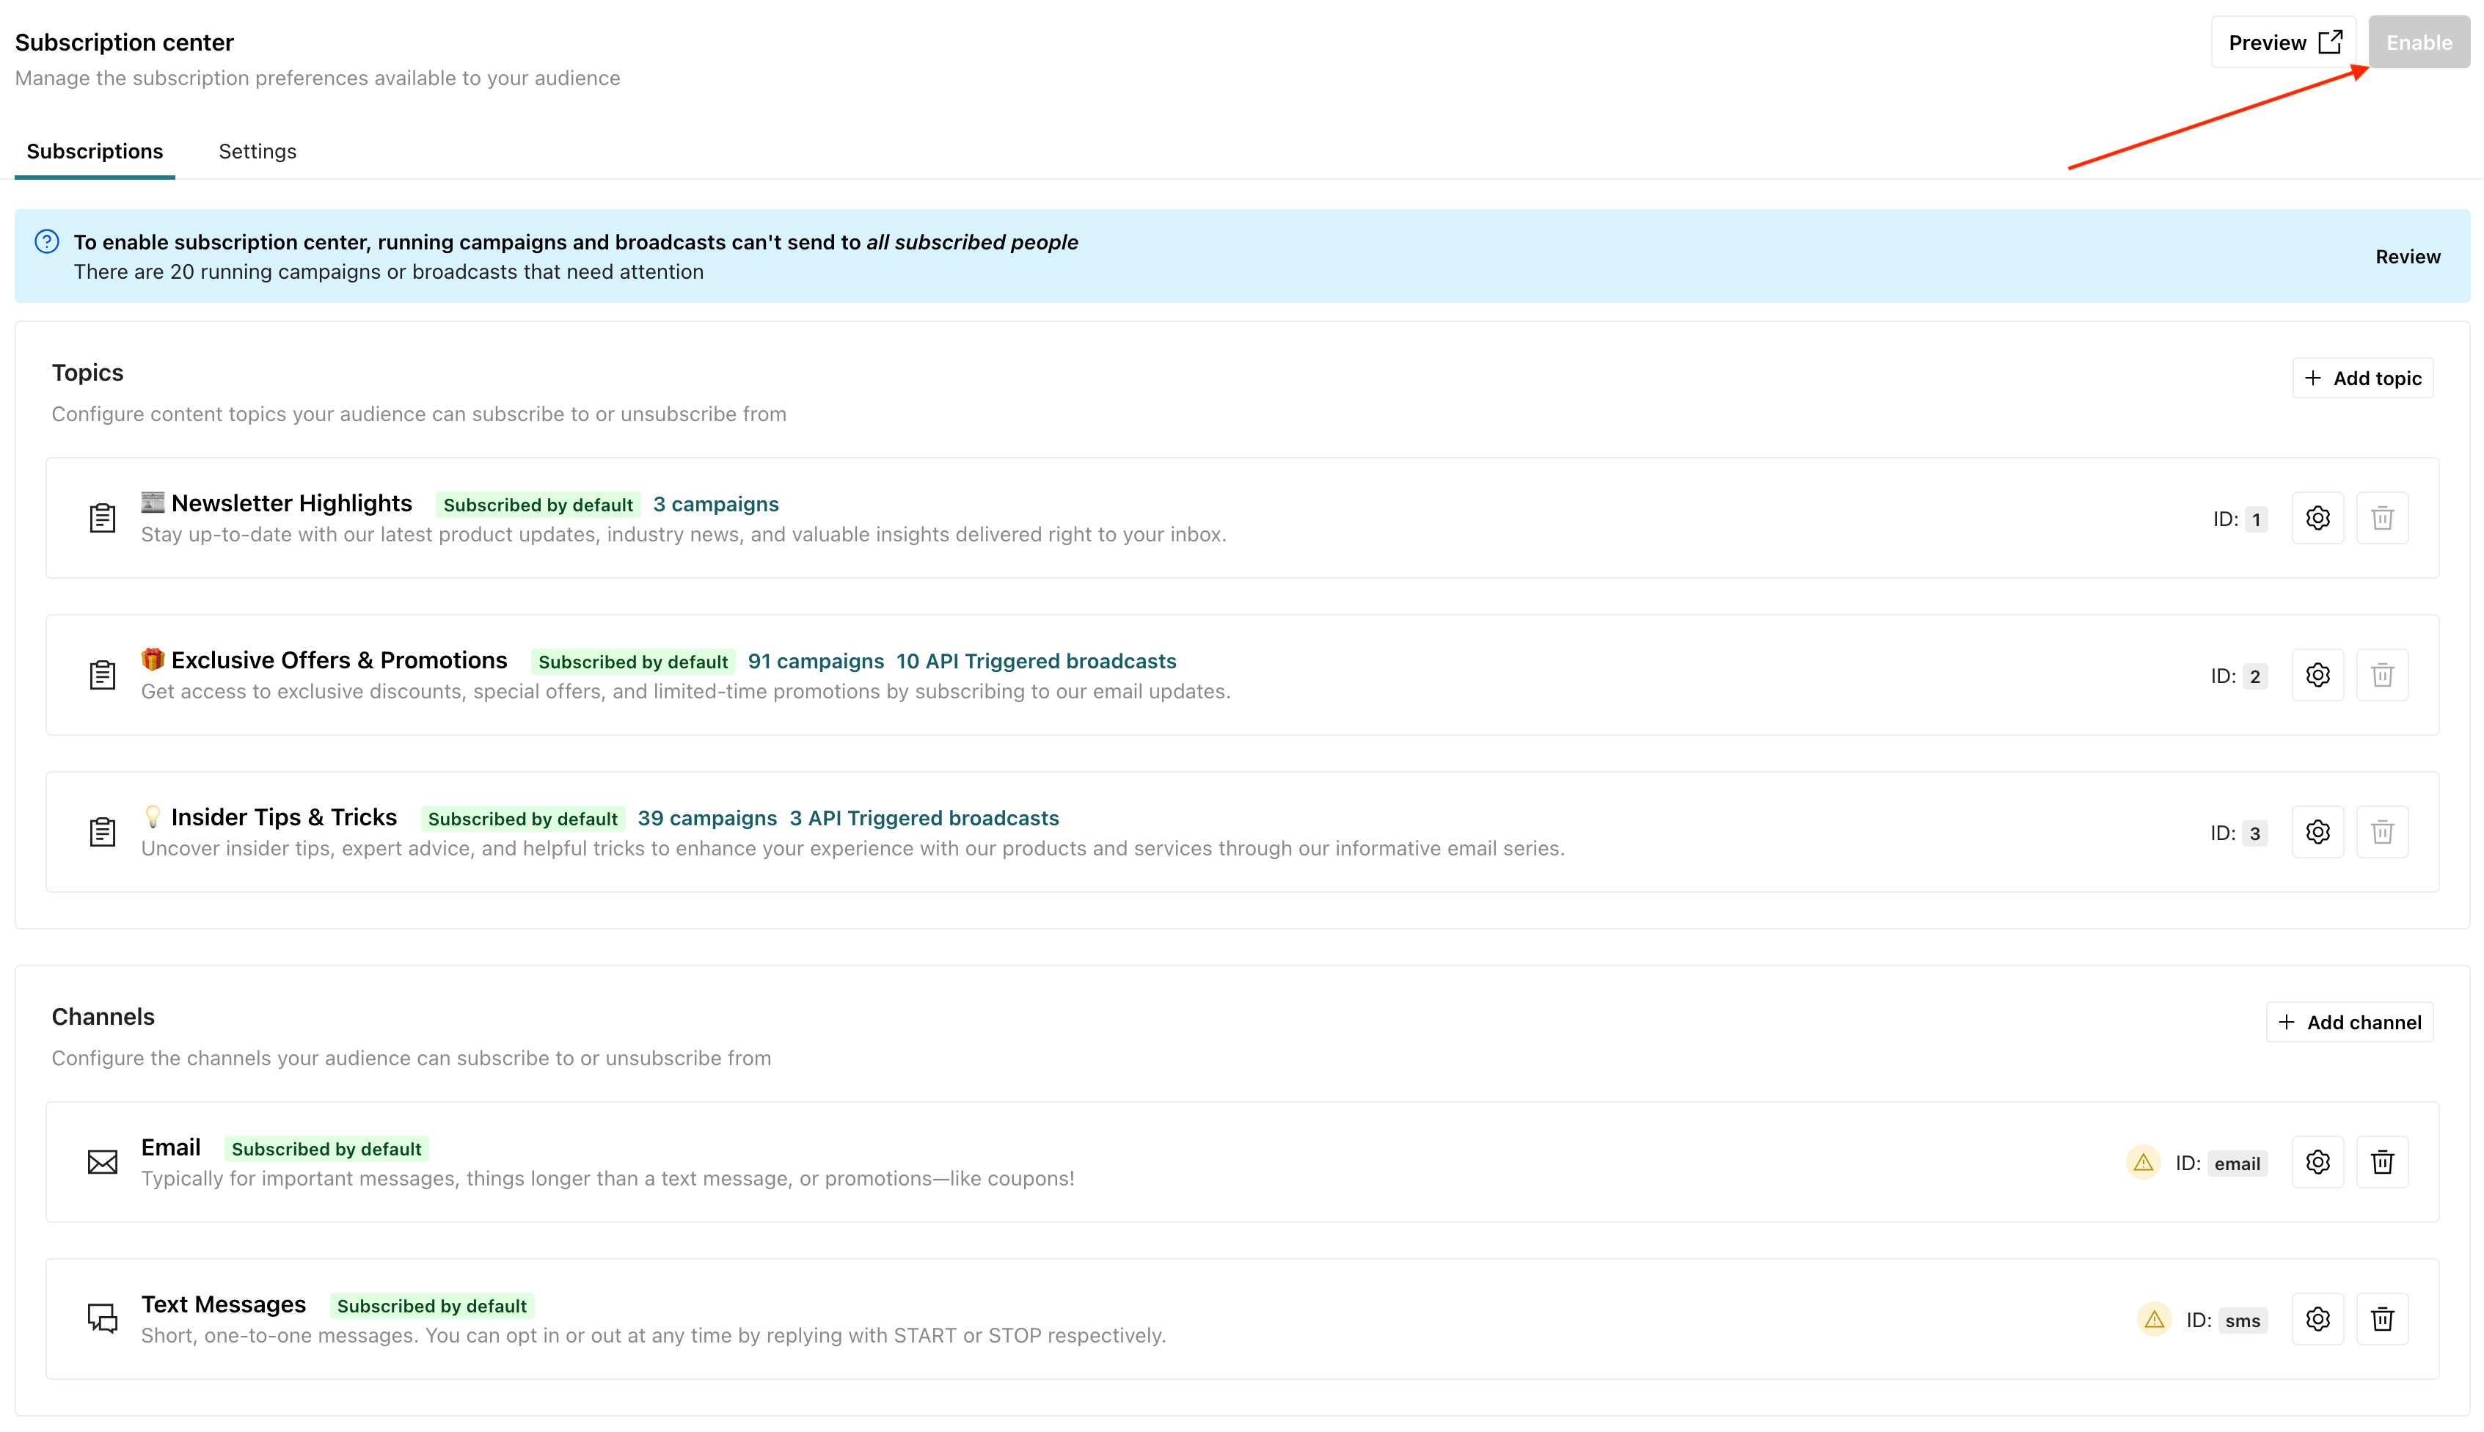
Task: Click the Enable button
Action: [2418, 41]
